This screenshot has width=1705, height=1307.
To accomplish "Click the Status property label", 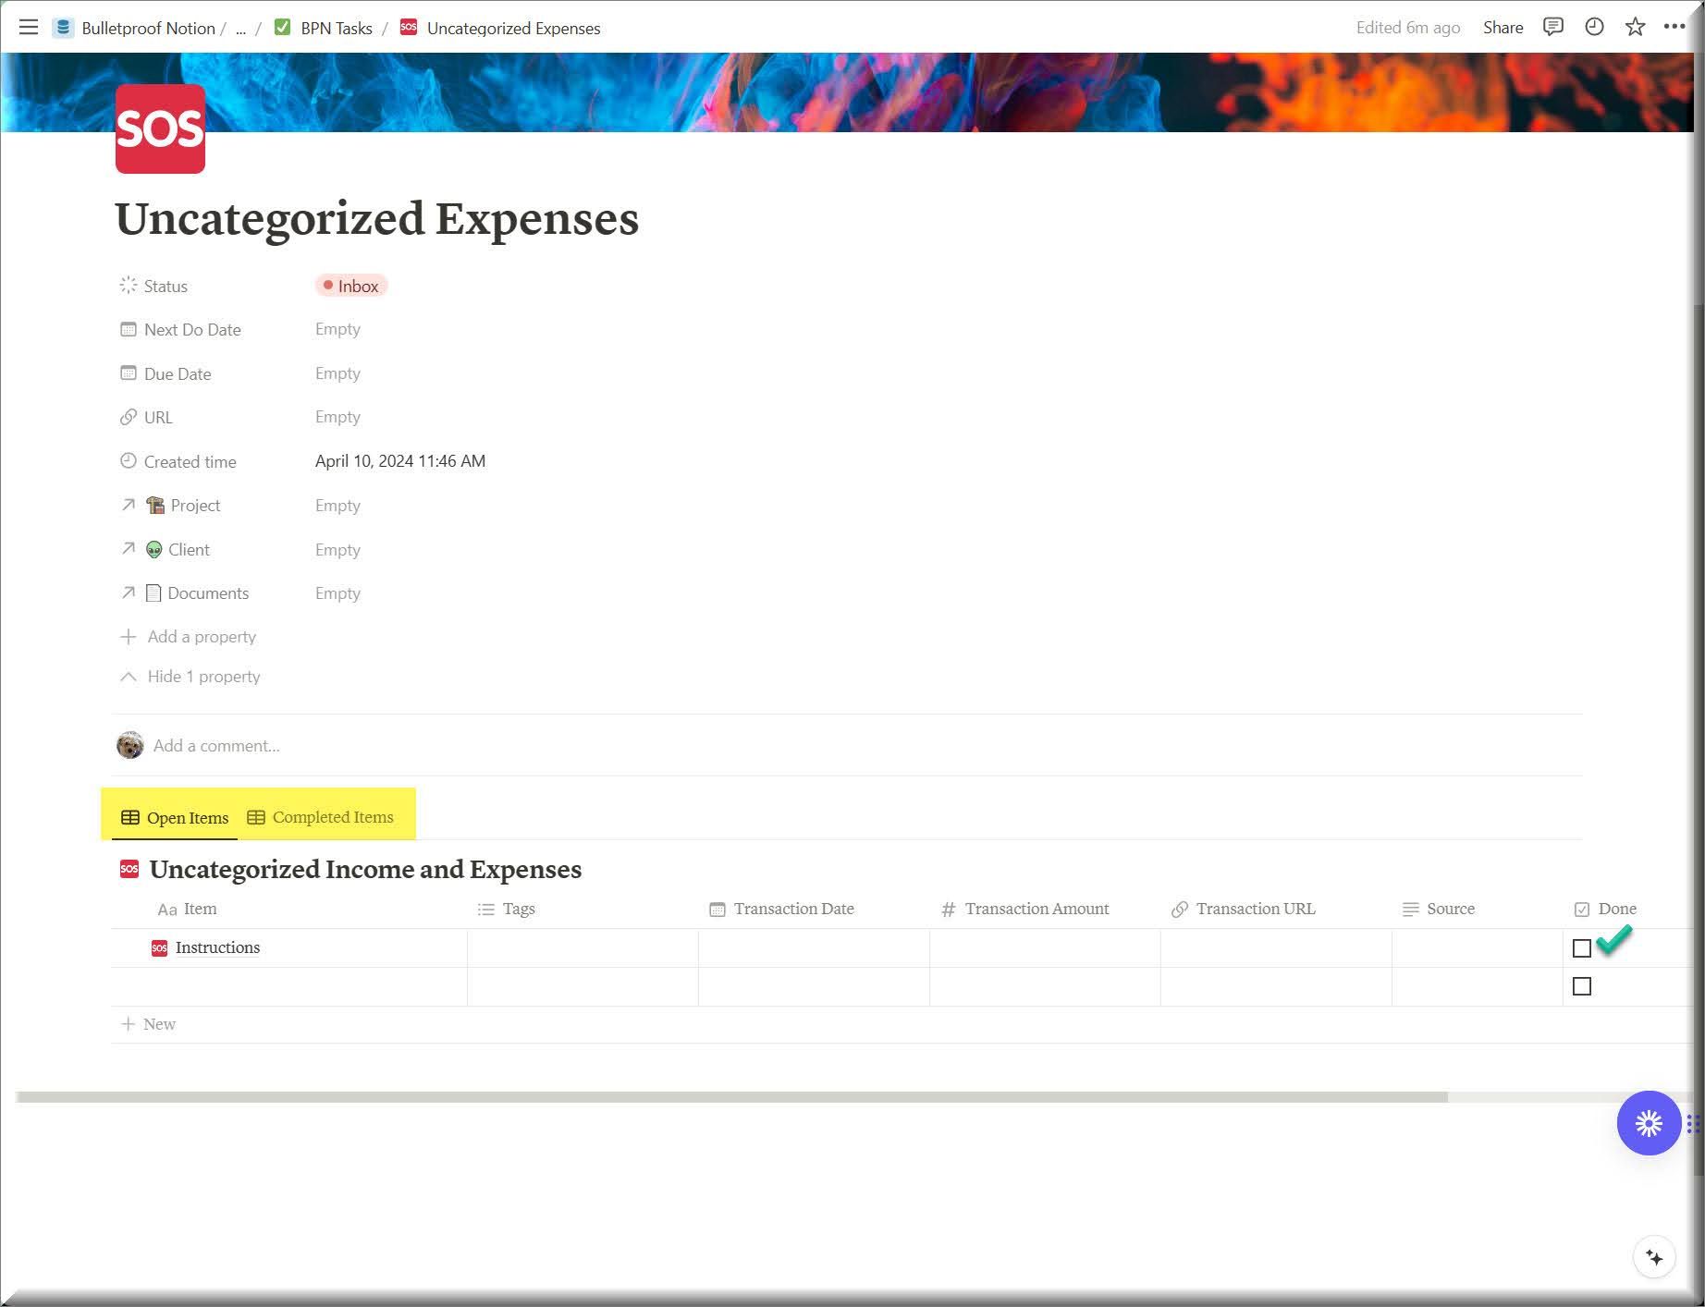I will (x=153, y=287).
